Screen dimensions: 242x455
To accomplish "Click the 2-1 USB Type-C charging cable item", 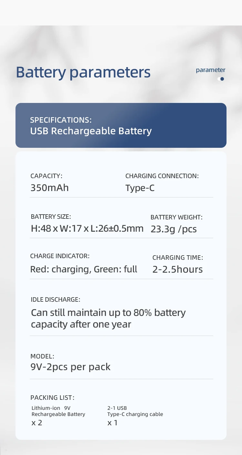I will point(135,411).
